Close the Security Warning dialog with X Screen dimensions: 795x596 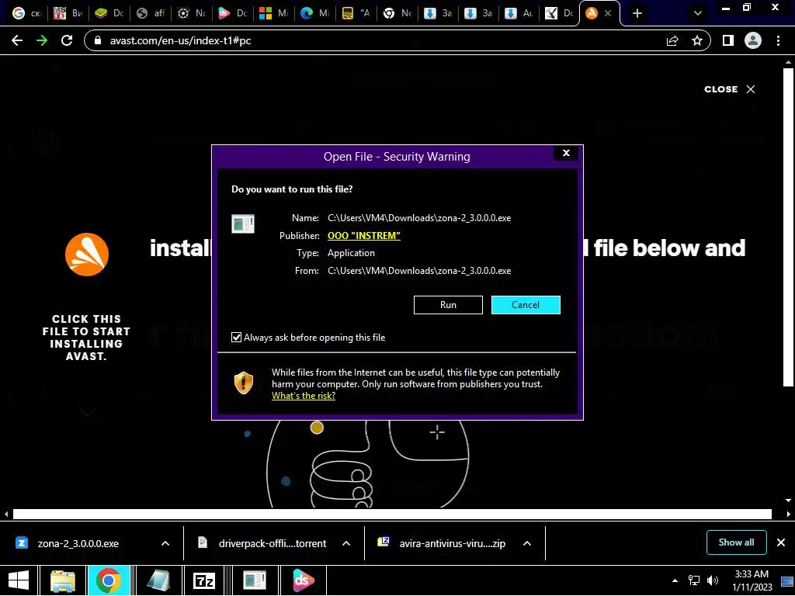pyautogui.click(x=566, y=153)
